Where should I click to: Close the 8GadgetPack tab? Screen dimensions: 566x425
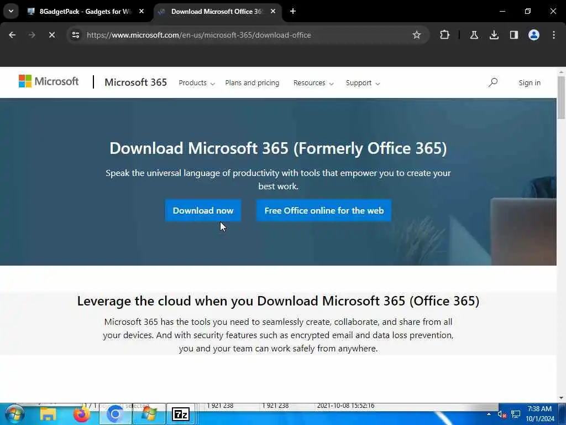(x=141, y=11)
